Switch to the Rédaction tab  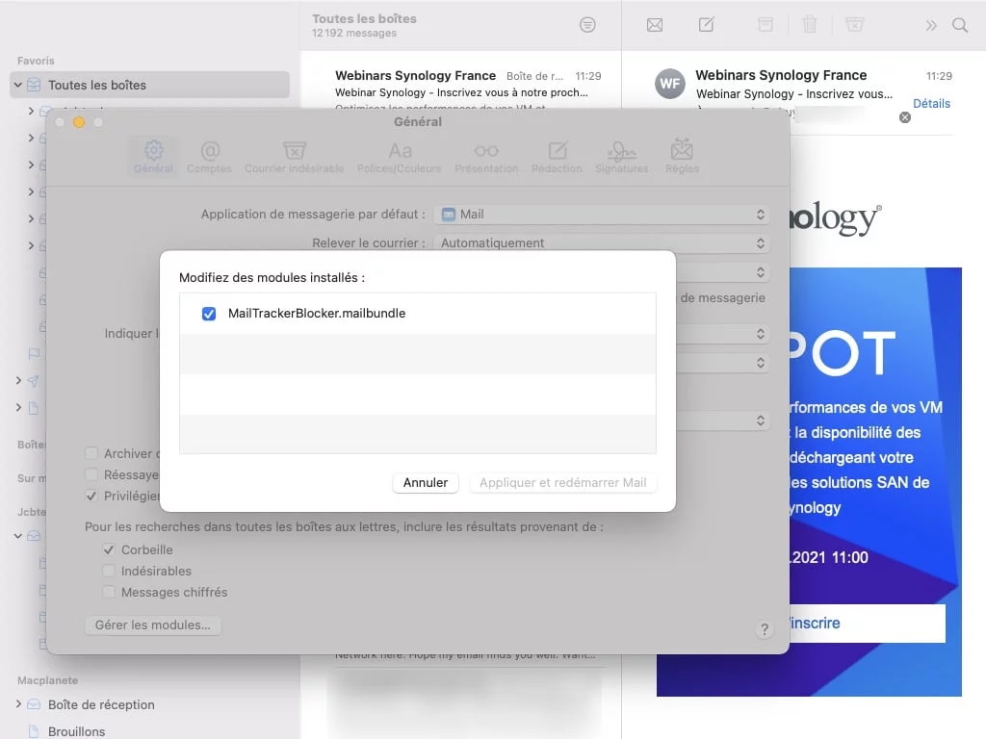(557, 157)
